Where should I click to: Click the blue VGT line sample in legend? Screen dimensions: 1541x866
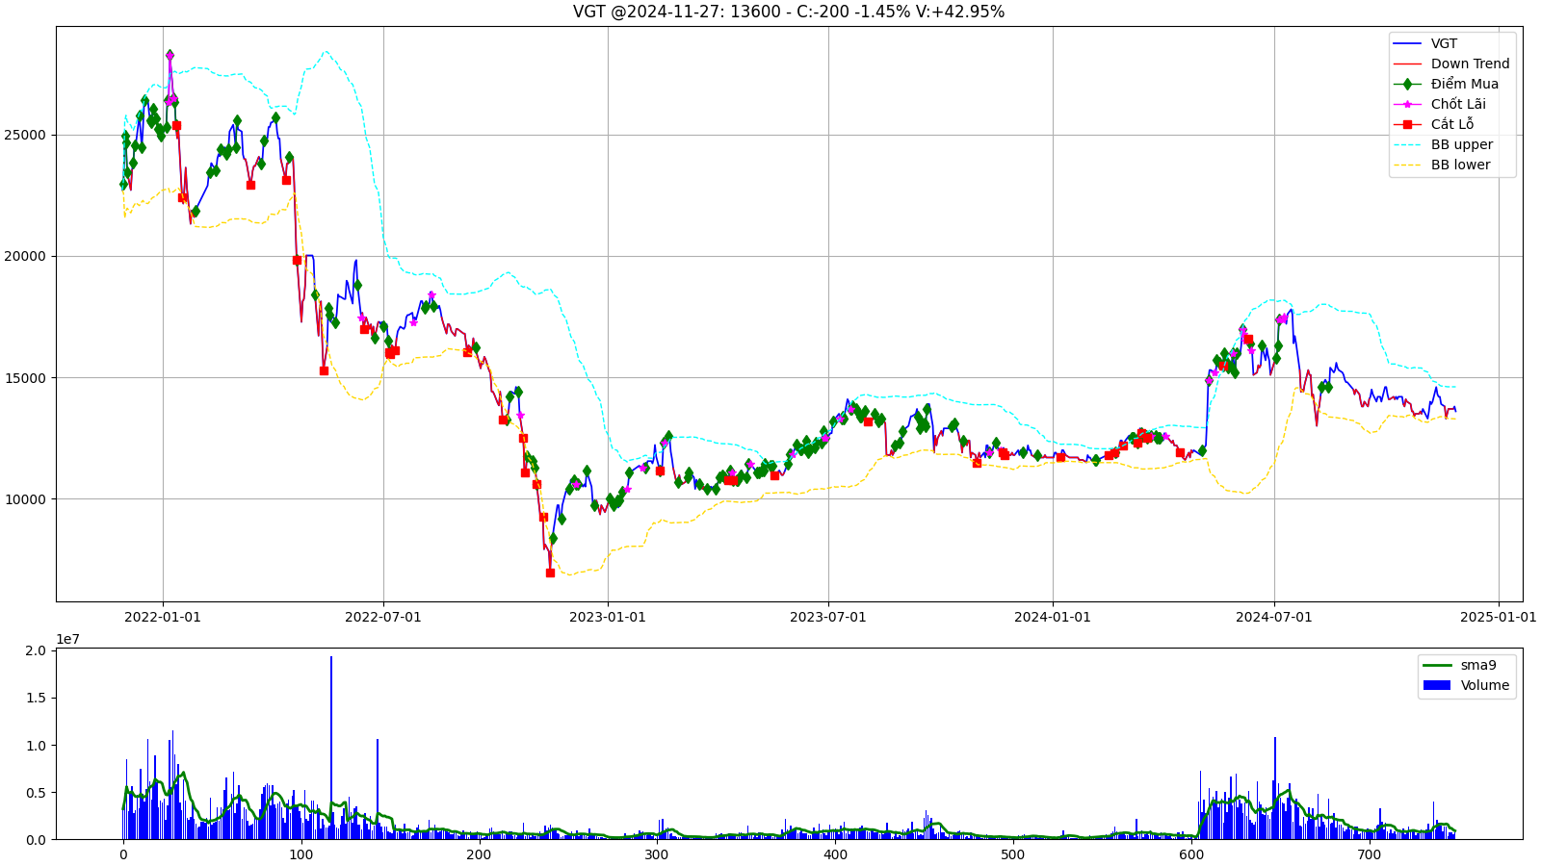(x=1407, y=43)
